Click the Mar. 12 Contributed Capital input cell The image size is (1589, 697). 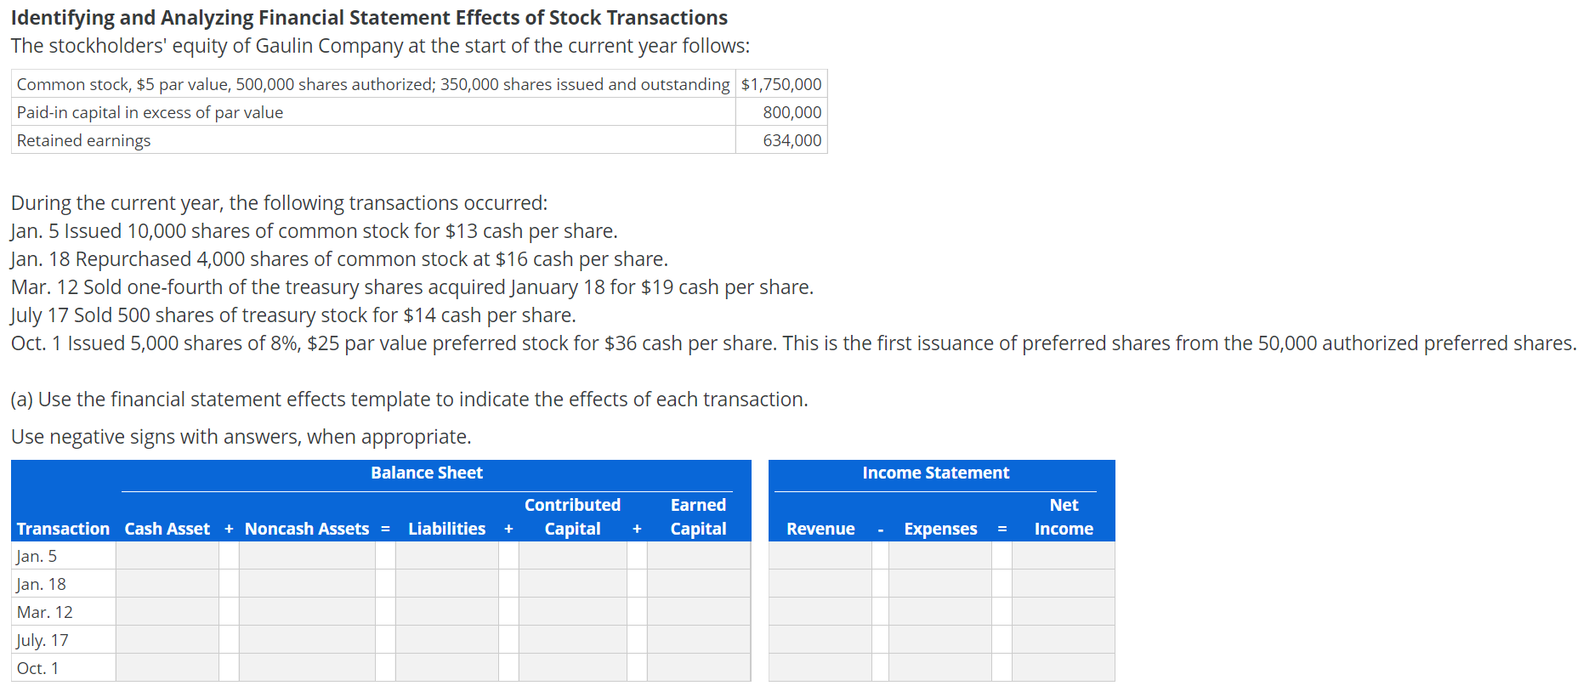pyautogui.click(x=573, y=612)
